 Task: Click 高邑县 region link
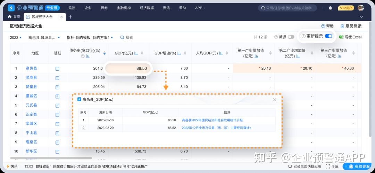coord(31,68)
